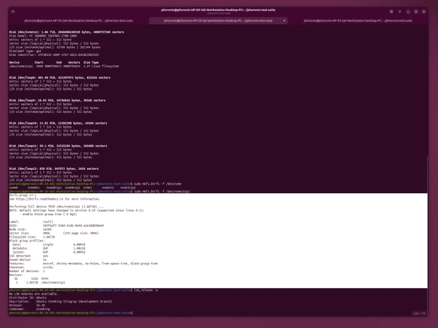Minimize the terminal window

[x=408, y=11]
